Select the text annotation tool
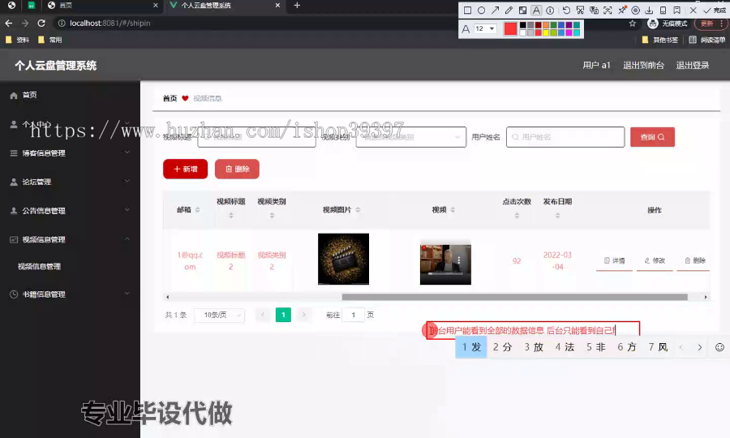The width and height of the screenshot is (730, 438). 536,11
